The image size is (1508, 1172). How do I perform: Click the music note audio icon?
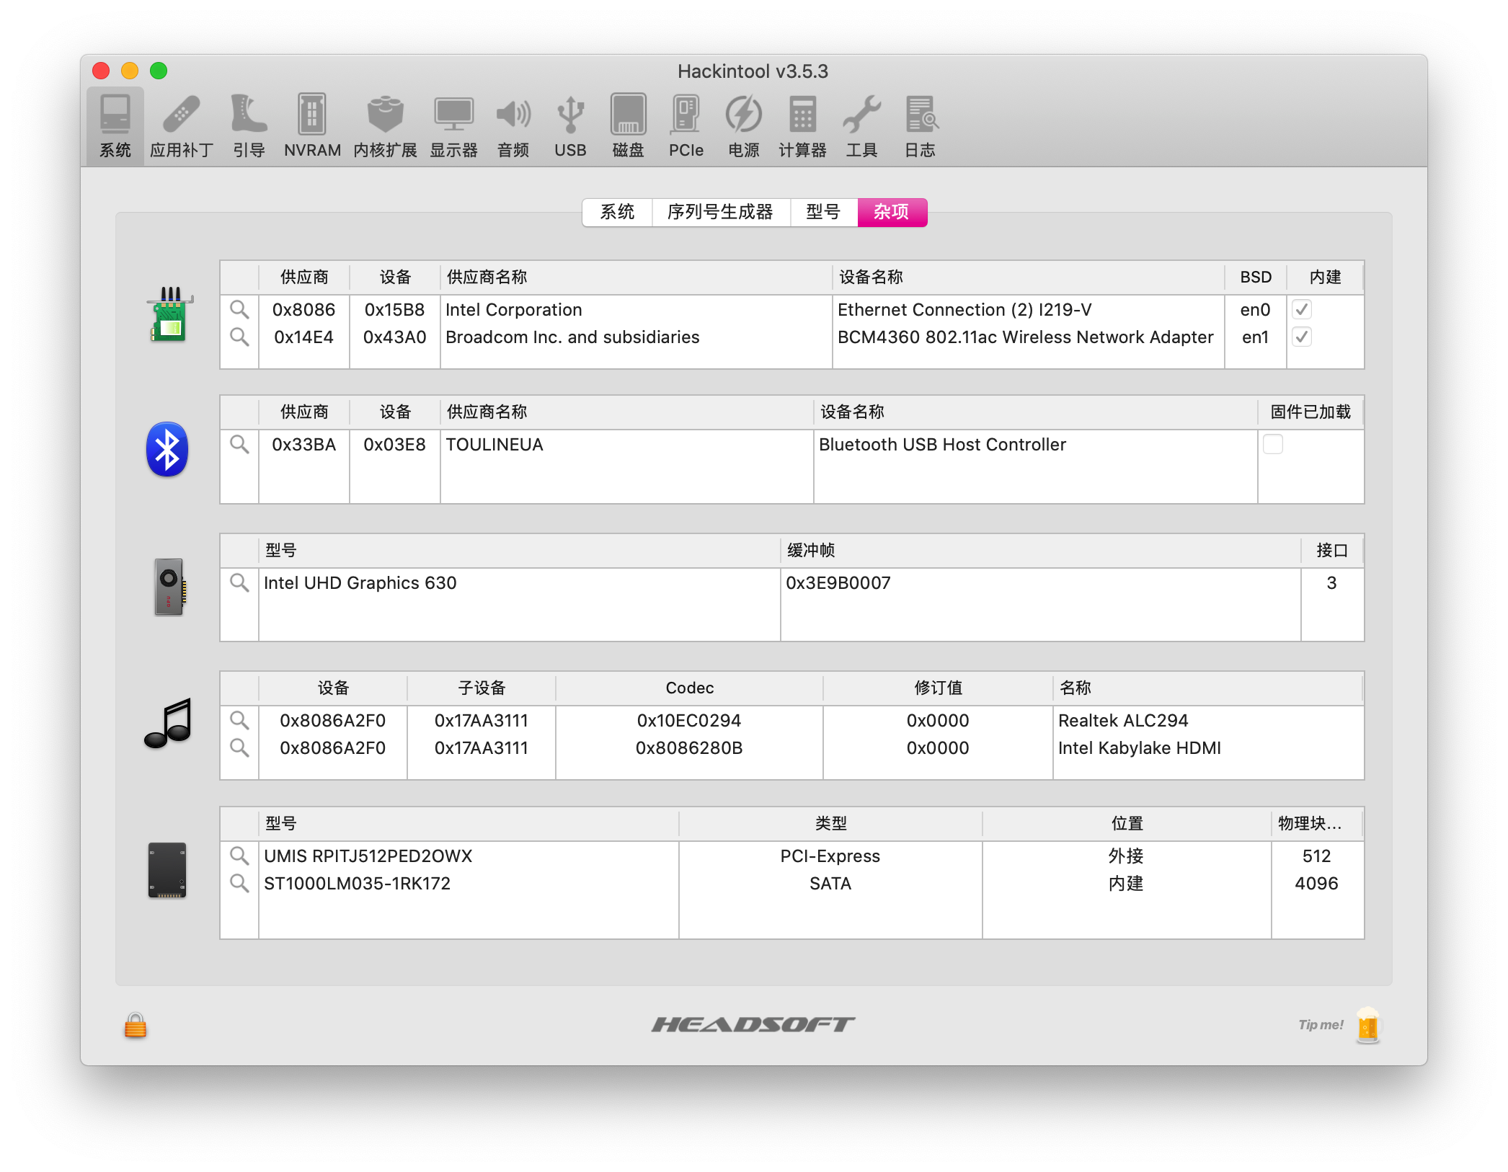click(169, 724)
